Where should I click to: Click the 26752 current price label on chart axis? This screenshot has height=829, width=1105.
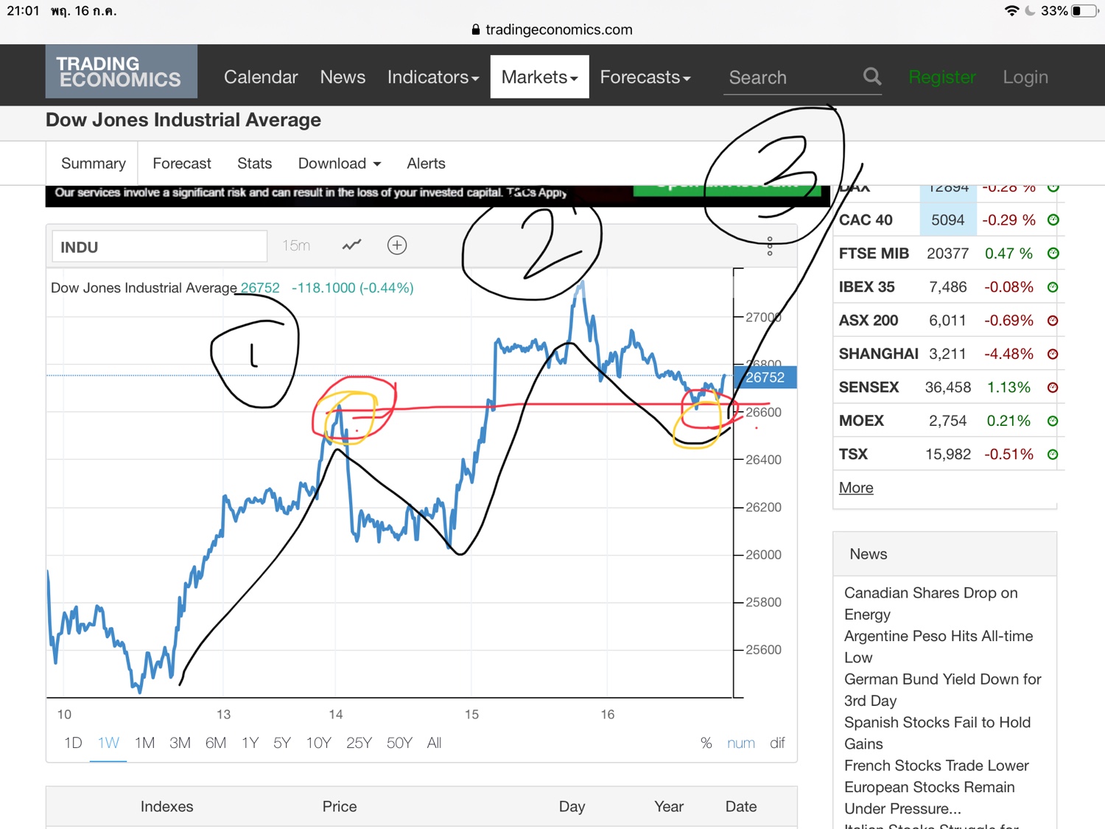[x=765, y=377]
